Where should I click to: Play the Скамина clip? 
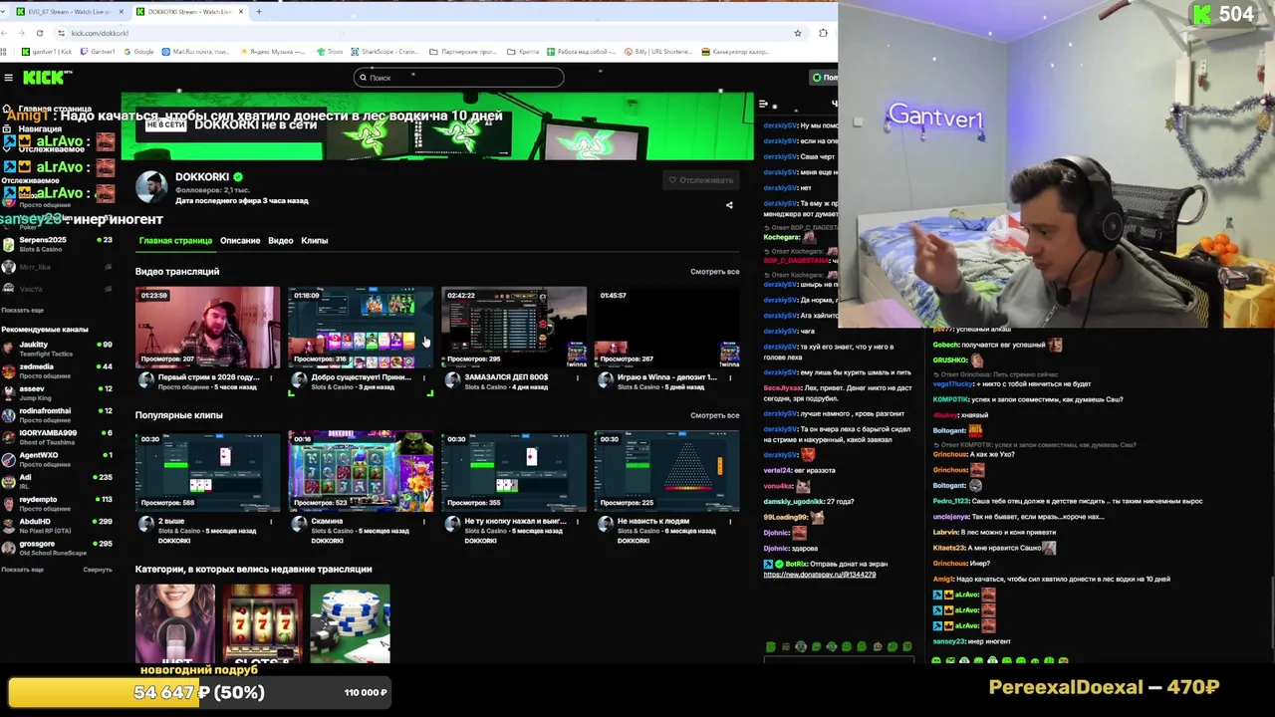[361, 471]
